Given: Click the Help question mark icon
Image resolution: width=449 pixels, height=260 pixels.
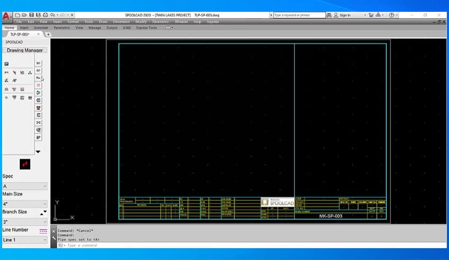Looking at the screenshot, I should pos(392,15).
